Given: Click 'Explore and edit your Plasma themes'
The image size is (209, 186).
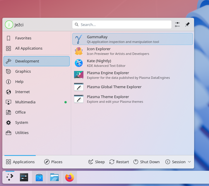Looking at the screenshot, I should coord(115,102).
